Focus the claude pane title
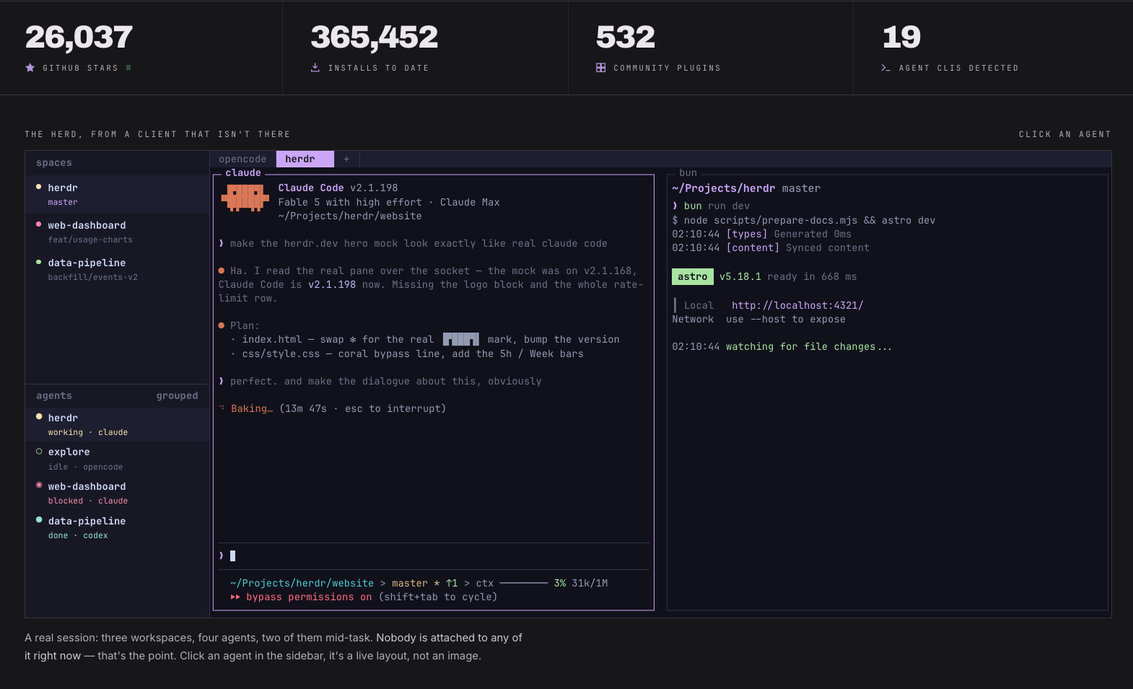Image resolution: width=1133 pixels, height=689 pixels. (x=243, y=173)
